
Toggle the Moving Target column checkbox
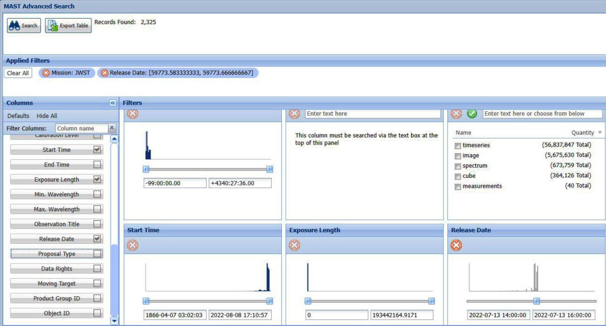coord(97,284)
